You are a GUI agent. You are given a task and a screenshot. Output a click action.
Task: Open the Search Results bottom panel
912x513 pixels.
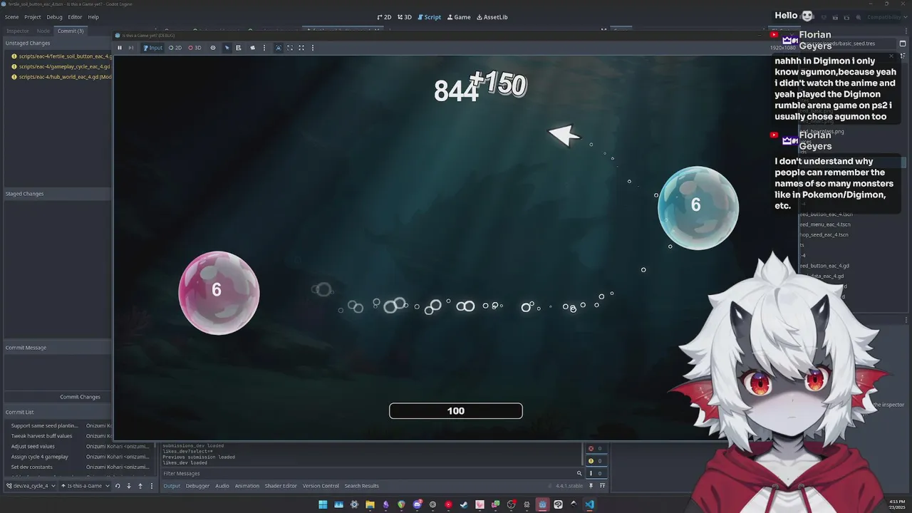point(362,486)
